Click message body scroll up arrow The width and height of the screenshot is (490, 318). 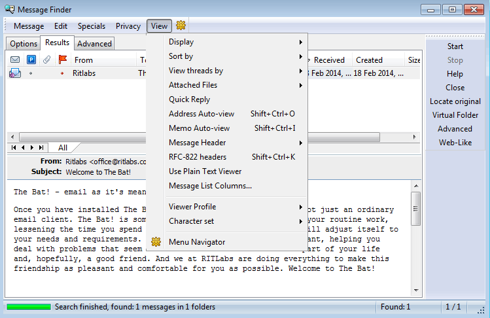click(x=416, y=186)
